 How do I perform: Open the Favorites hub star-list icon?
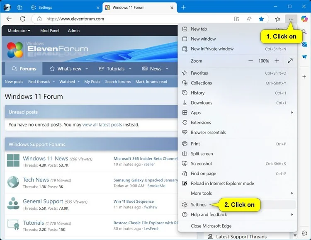tap(278, 19)
